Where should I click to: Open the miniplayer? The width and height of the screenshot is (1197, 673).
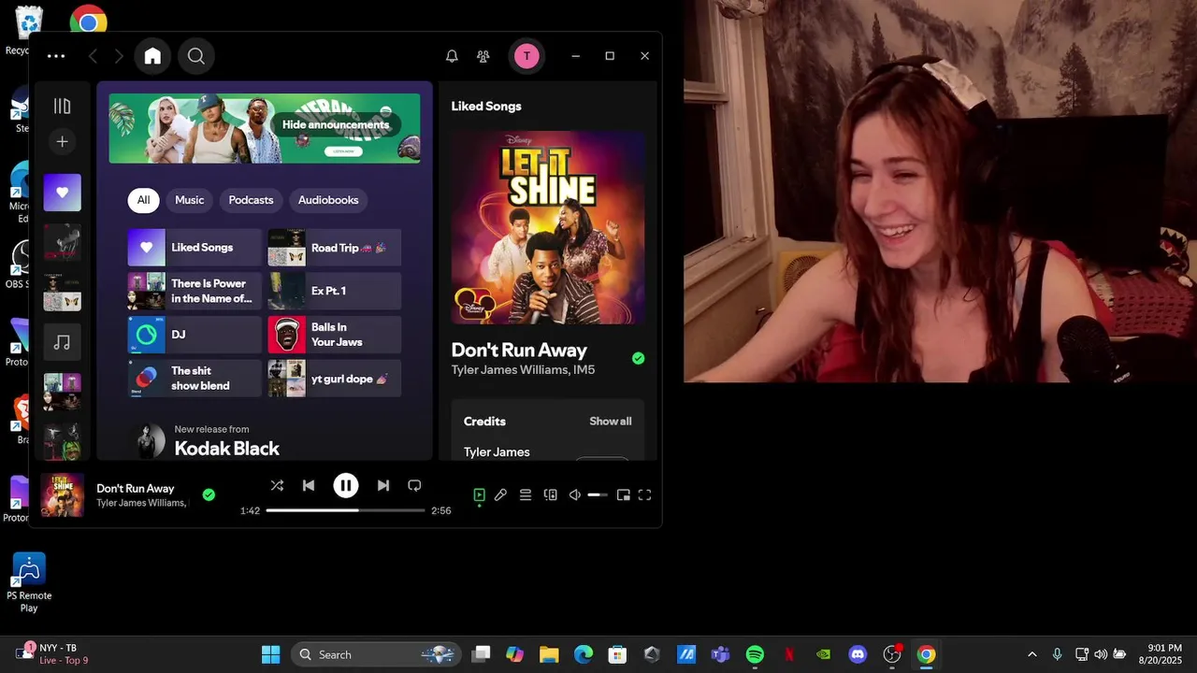[623, 495]
